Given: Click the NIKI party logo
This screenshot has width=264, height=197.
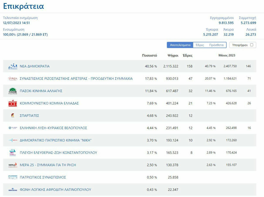Looking at the screenshot, I should coord(13,140).
